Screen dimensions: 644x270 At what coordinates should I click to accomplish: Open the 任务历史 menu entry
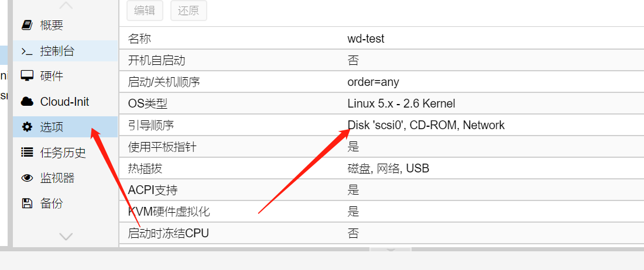click(66, 153)
